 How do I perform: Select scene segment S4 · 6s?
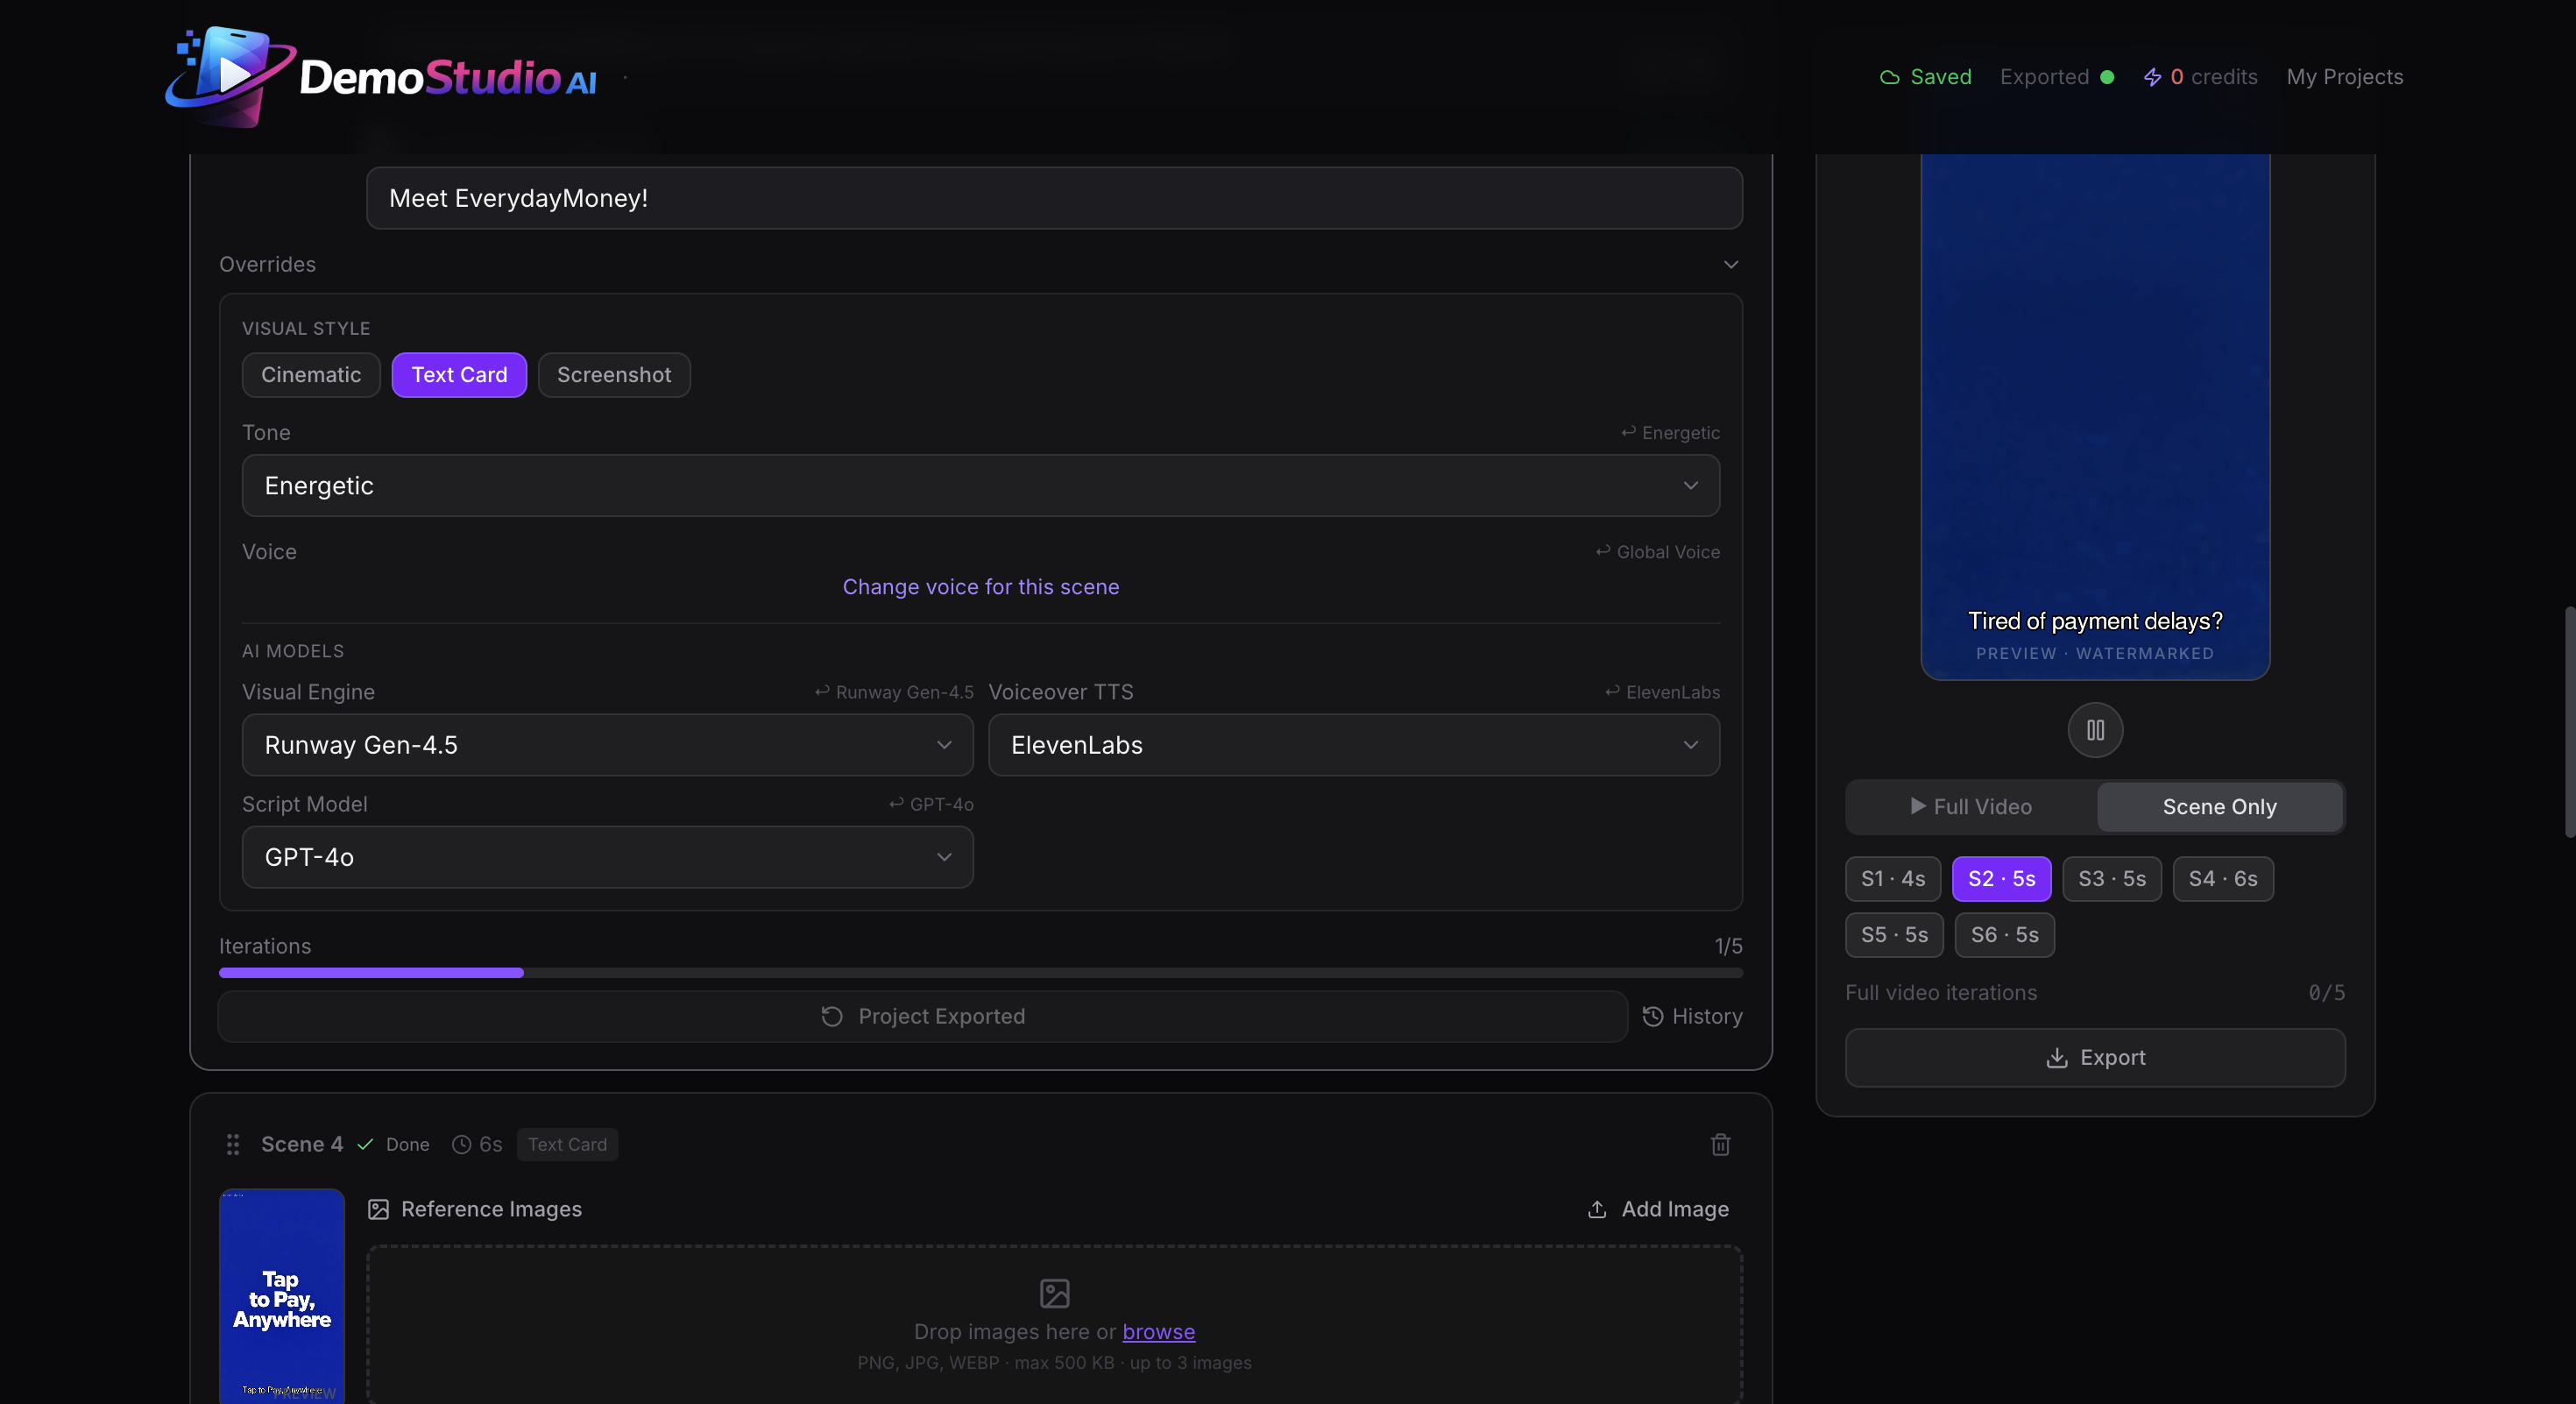pos(2223,879)
